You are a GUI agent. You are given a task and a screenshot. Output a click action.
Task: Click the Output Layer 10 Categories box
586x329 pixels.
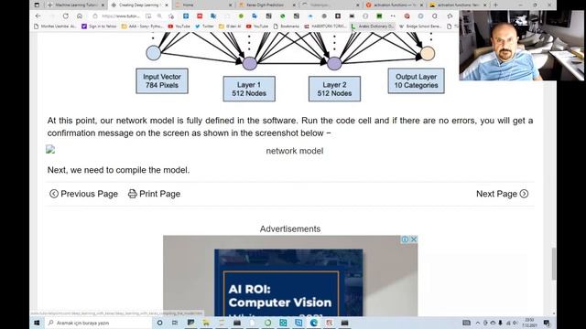pyautogui.click(x=416, y=81)
